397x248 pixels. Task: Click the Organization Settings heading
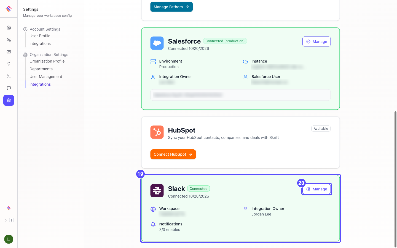point(49,55)
